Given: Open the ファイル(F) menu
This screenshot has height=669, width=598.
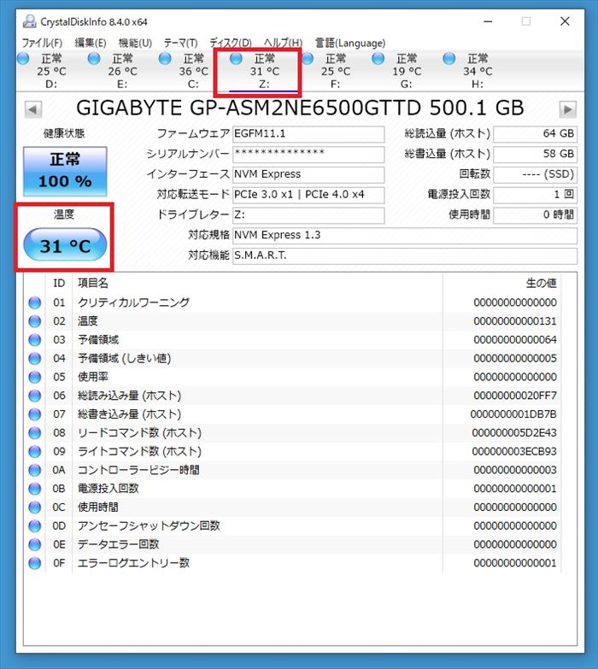Looking at the screenshot, I should [x=42, y=43].
